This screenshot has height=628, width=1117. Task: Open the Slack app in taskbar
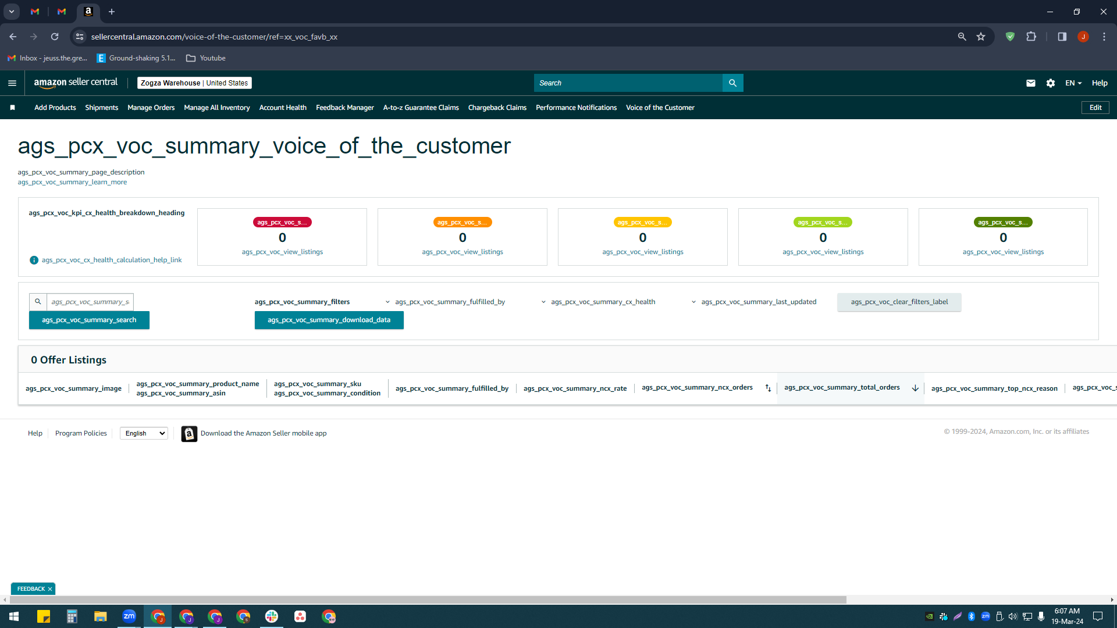[x=272, y=616]
